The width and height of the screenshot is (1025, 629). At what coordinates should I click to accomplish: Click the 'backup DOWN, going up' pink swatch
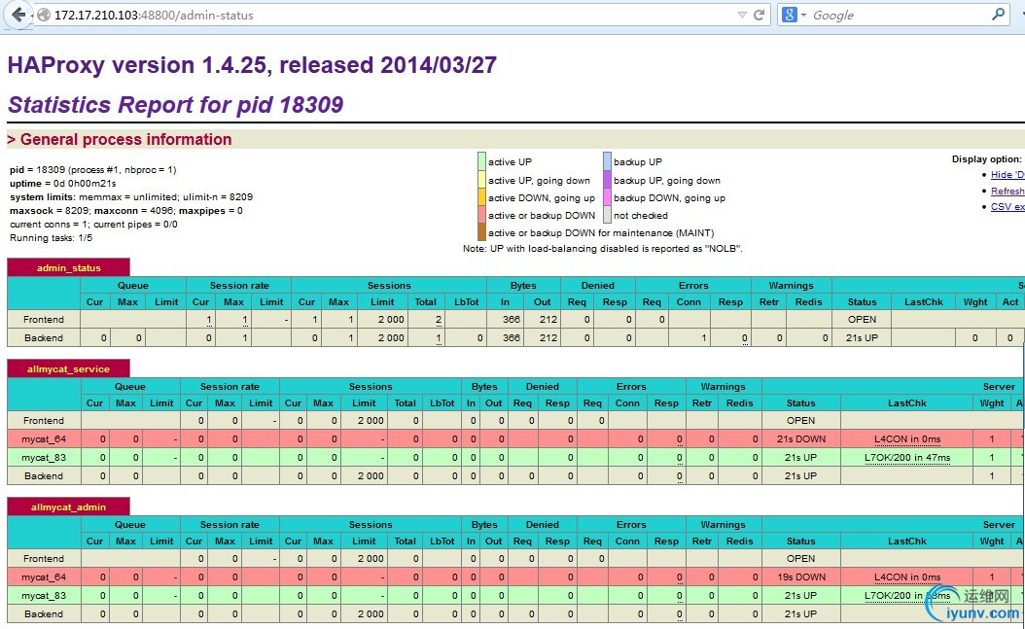tap(607, 197)
